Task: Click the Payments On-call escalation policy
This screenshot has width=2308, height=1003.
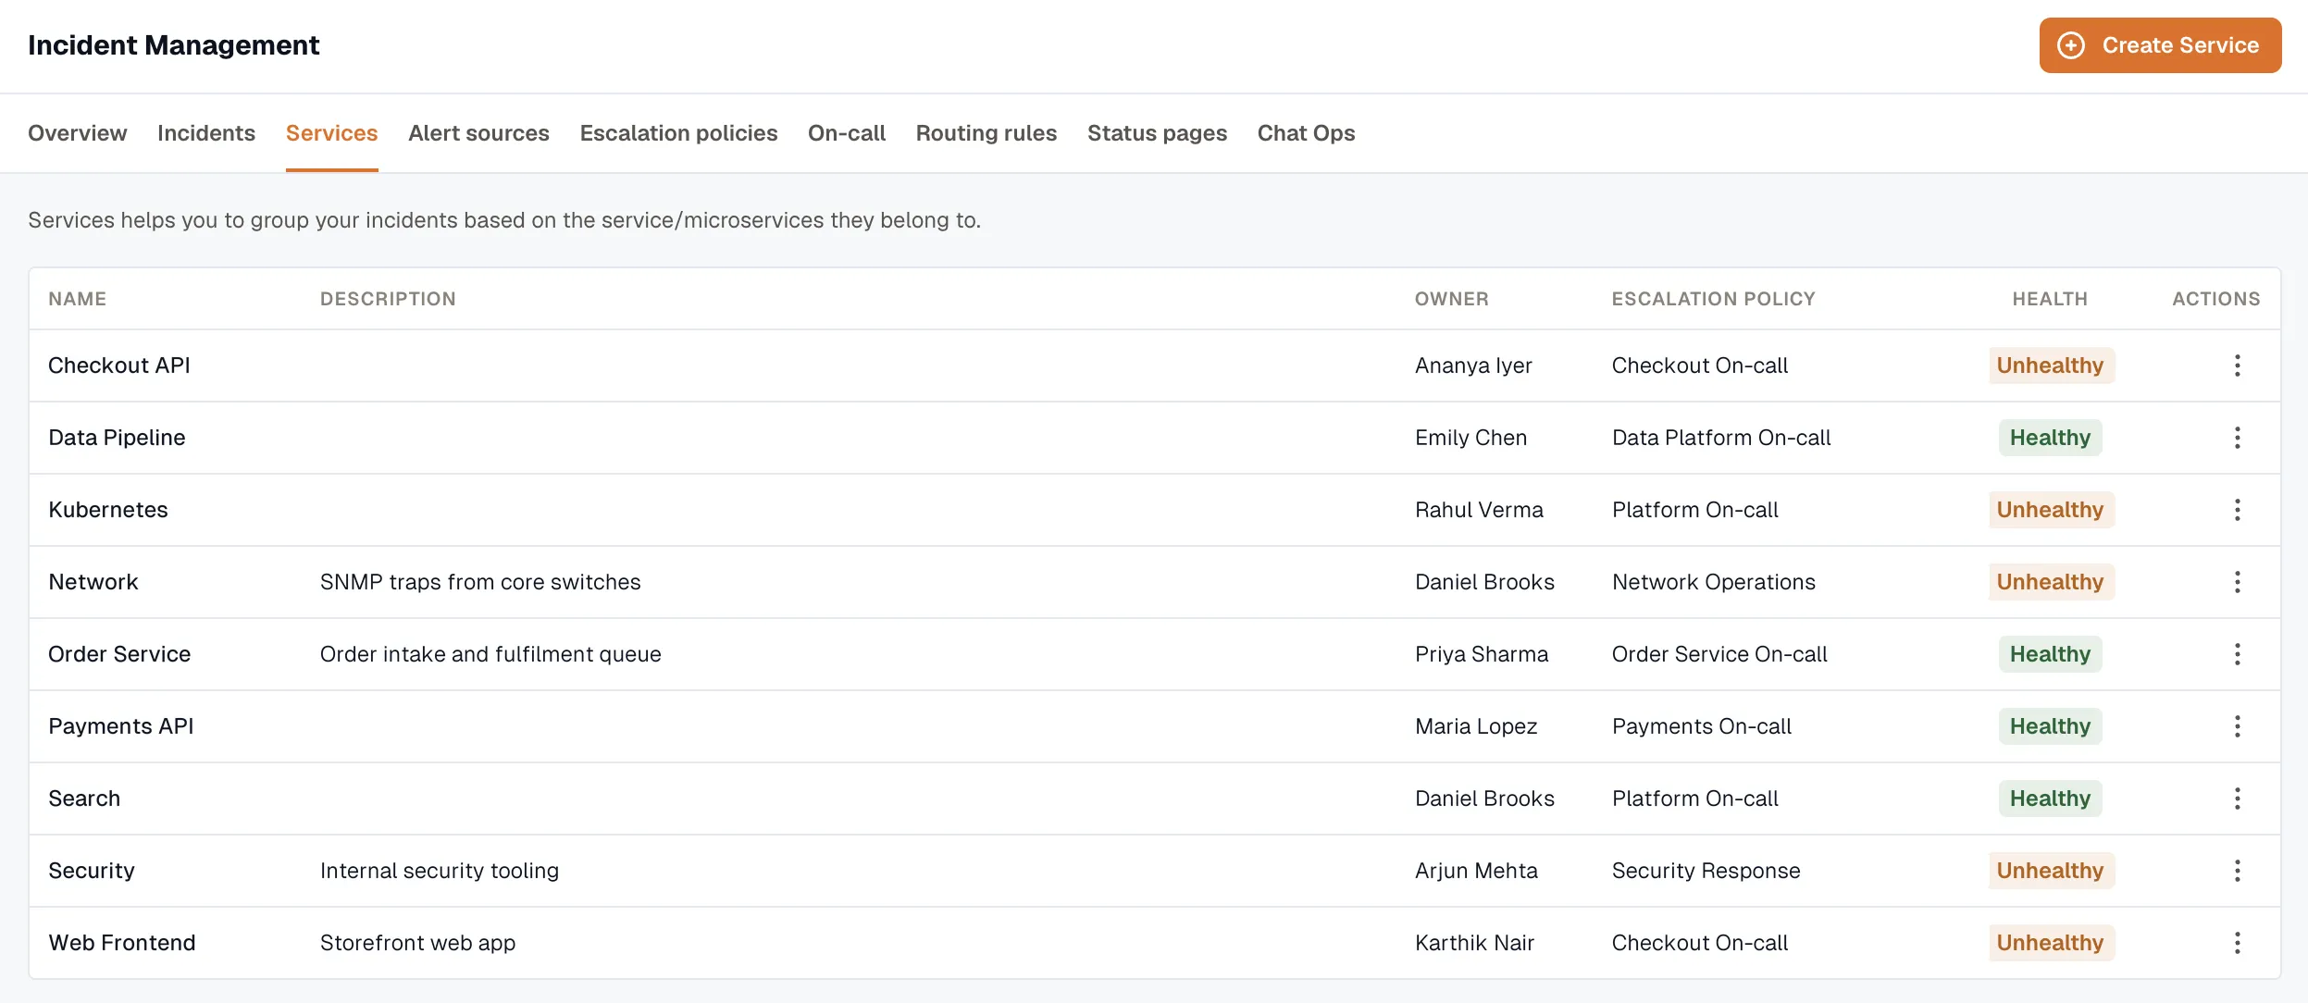Action: pos(1702,726)
